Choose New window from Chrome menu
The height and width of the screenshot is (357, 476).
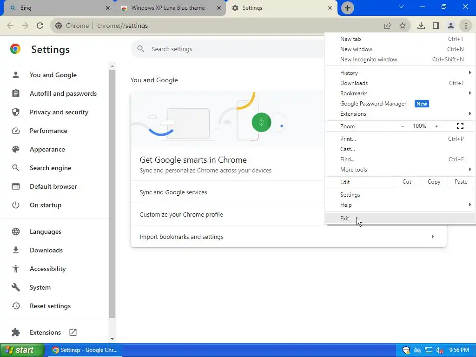coord(400,49)
